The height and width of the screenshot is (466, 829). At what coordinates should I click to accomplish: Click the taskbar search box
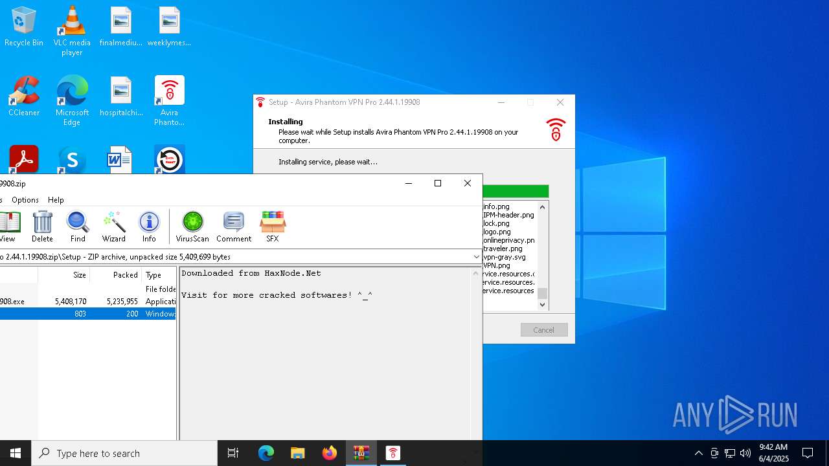point(124,453)
